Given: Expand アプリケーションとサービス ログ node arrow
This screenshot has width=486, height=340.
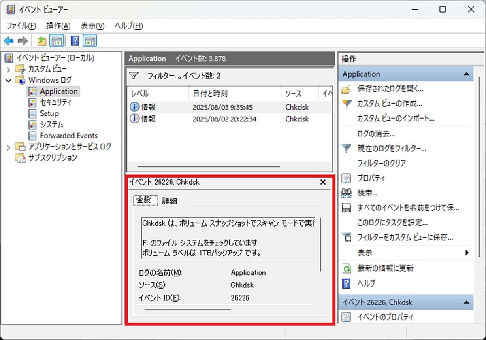Looking at the screenshot, I should click(x=9, y=147).
